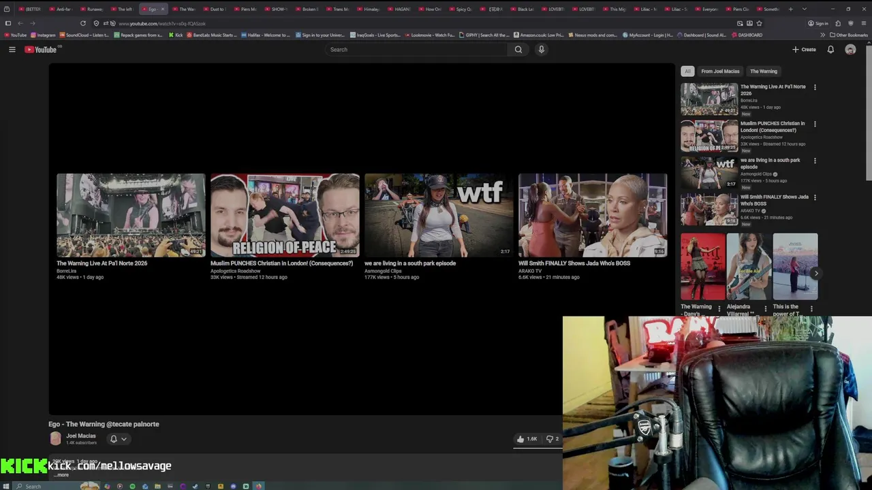872x490 pixels.
Task: Click the YouTube search input field
Action: tap(416, 49)
